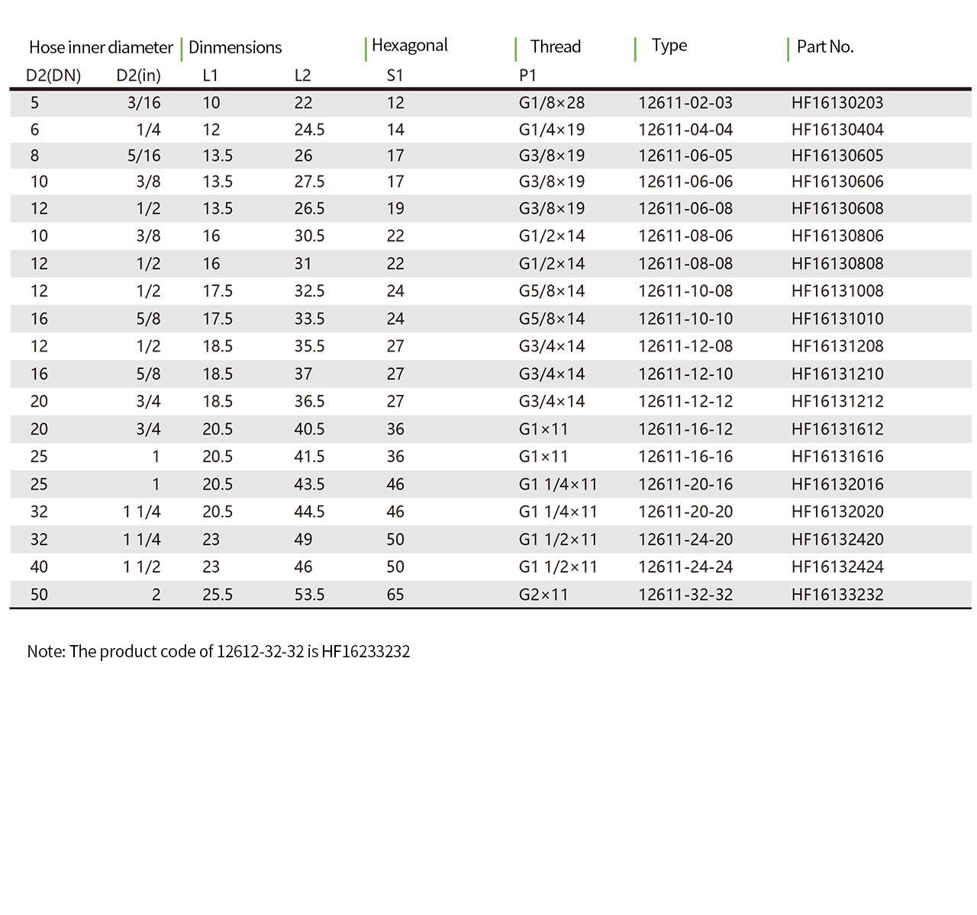Image resolution: width=977 pixels, height=915 pixels.
Task: Click D2(in) value 3/16
Action: (144, 103)
